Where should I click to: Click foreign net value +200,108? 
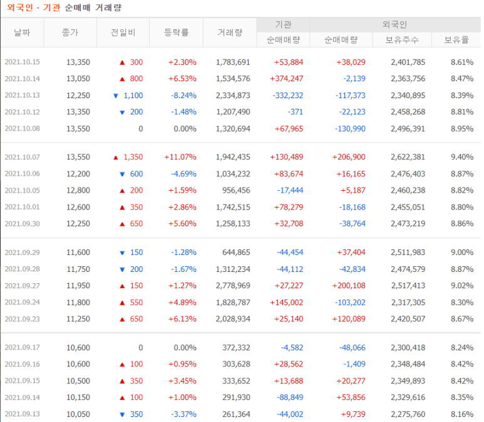tap(349, 286)
